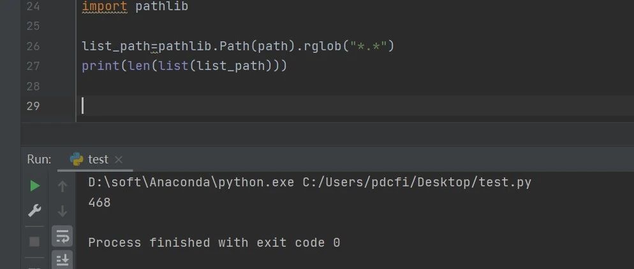Close the test run tab
Image resolution: width=634 pixels, height=269 pixels.
coord(119,160)
